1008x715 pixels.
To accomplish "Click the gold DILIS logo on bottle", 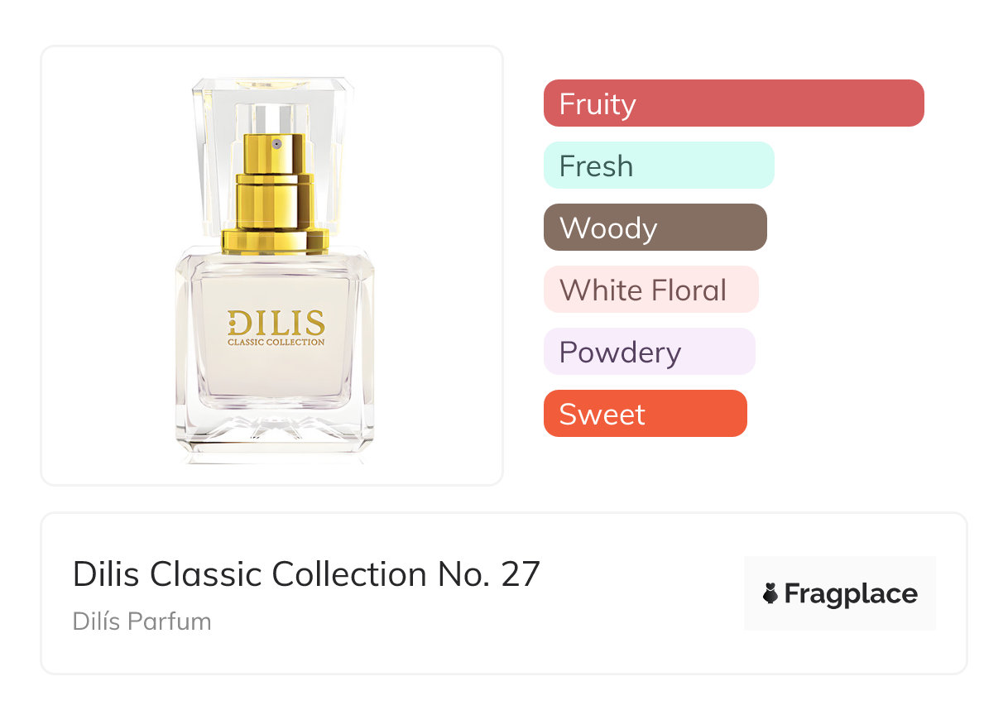I will point(276,322).
